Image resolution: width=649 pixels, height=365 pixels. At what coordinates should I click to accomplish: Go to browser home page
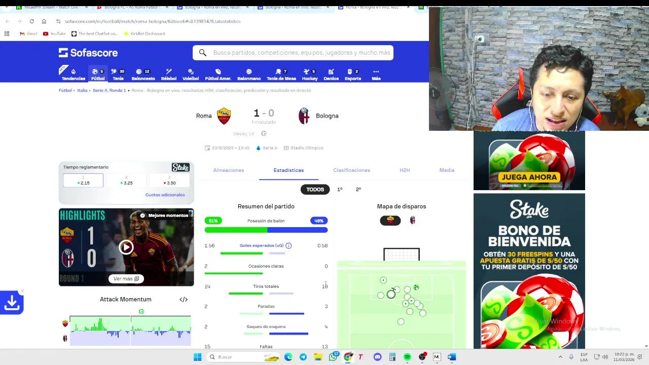pos(44,21)
